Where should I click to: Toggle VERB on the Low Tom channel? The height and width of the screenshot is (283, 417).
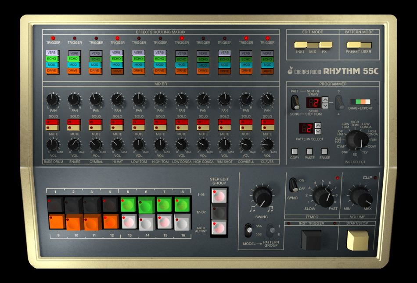138,53
